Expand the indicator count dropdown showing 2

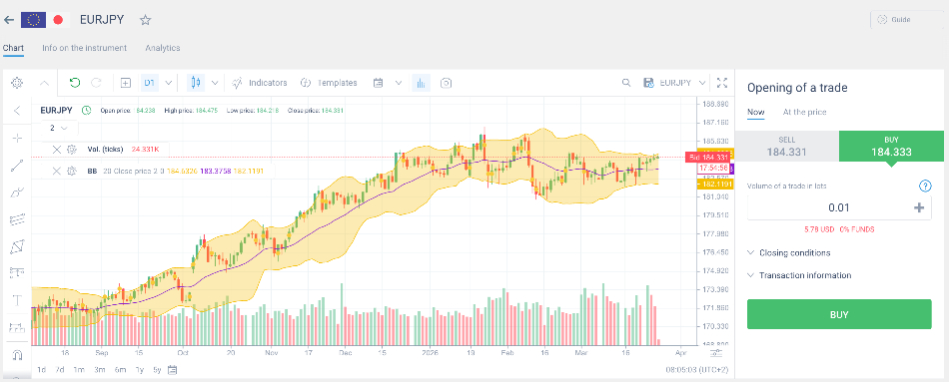(x=59, y=128)
